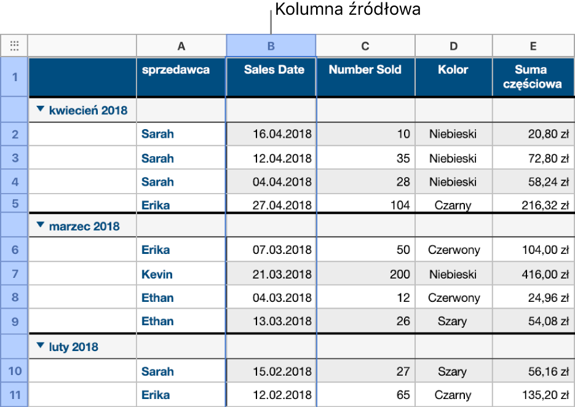Select row 5 header

(15, 205)
